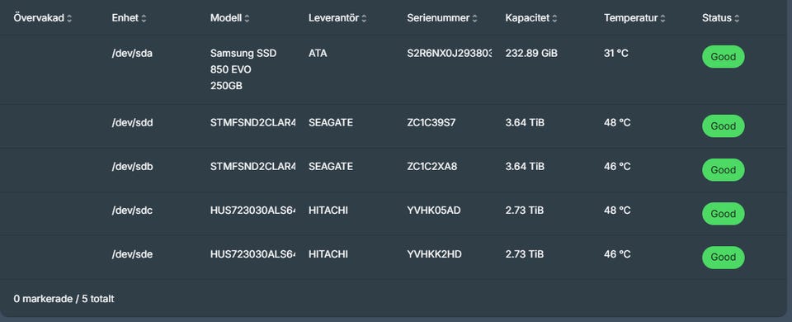792x322 pixels.
Task: Click the 232.89 GiB capacity cell
Action: click(x=531, y=53)
